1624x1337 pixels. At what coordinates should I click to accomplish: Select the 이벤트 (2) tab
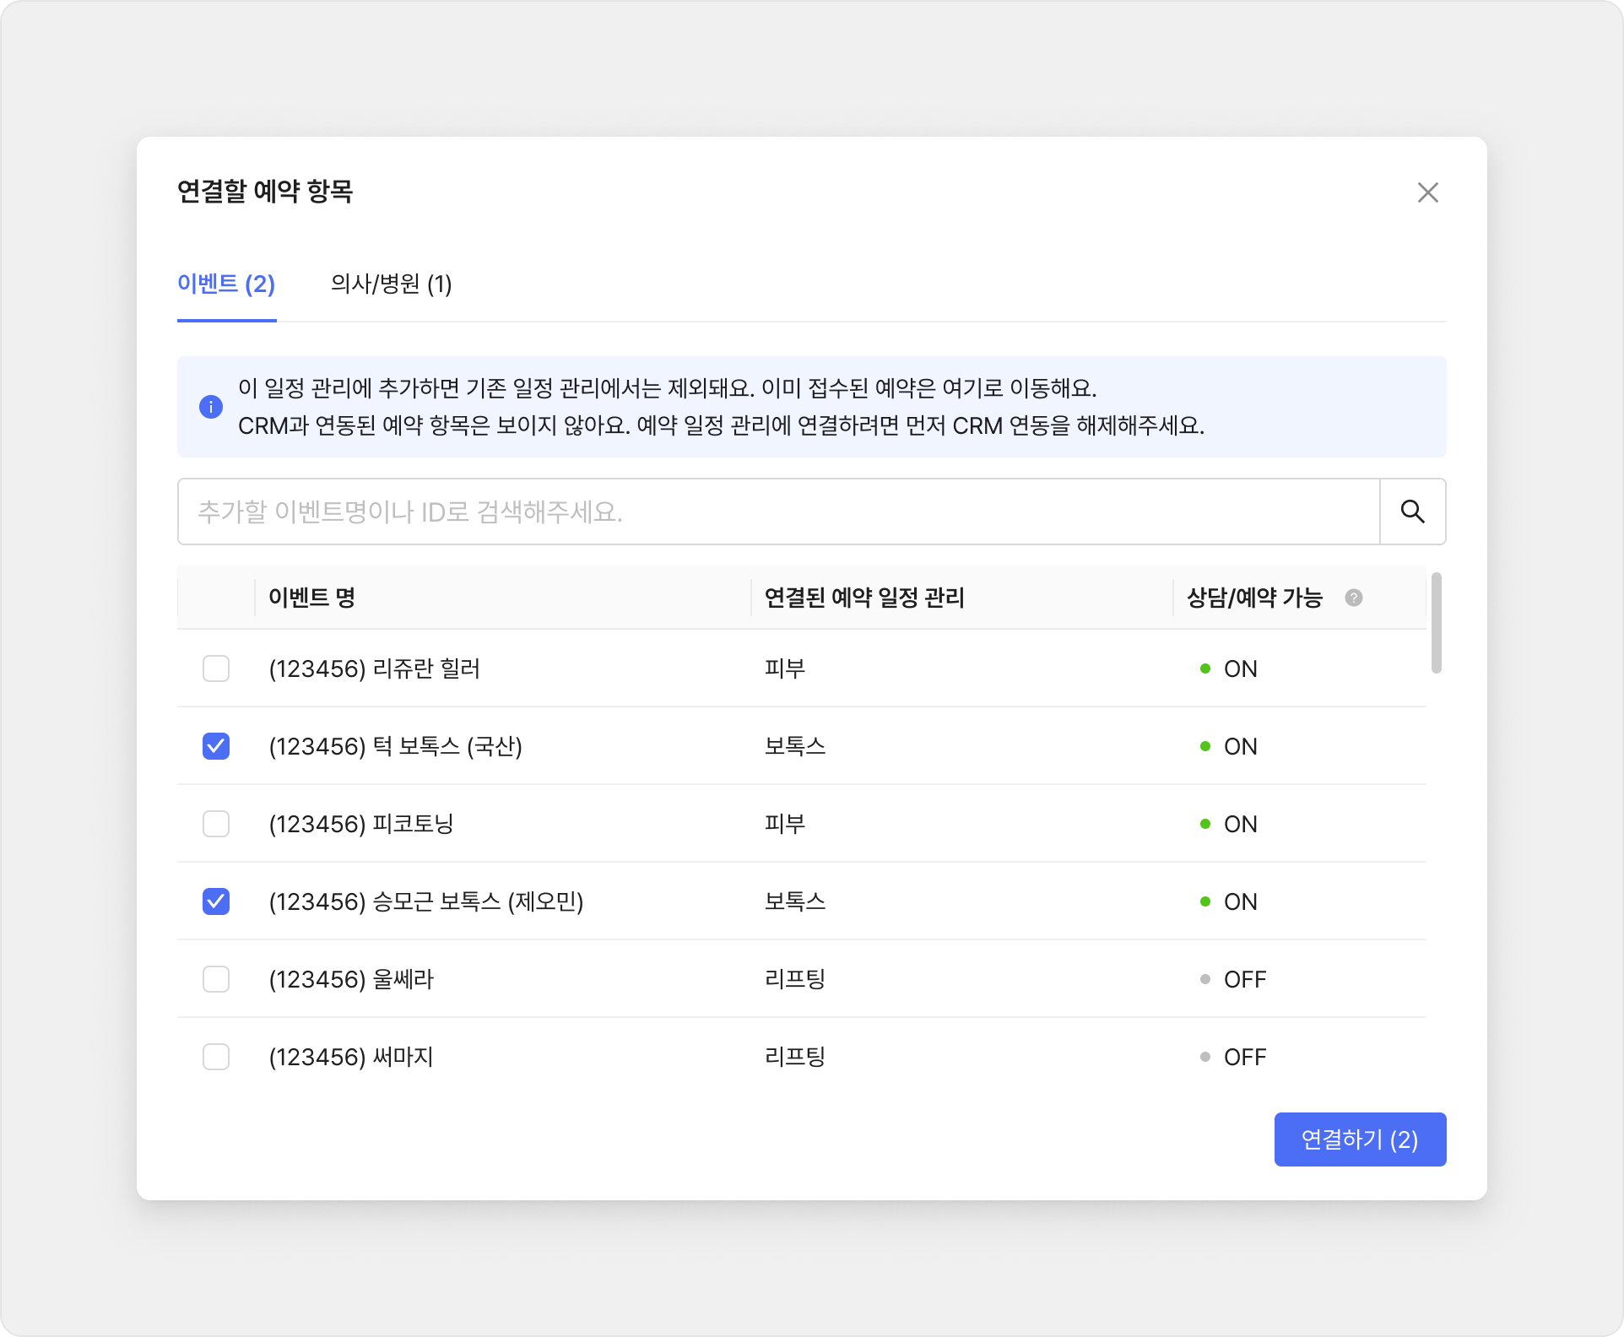coord(226,284)
